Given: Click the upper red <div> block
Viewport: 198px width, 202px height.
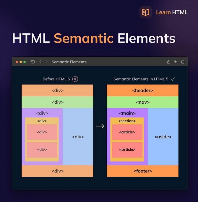Looking at the screenshot, I should (x=42, y=132).
